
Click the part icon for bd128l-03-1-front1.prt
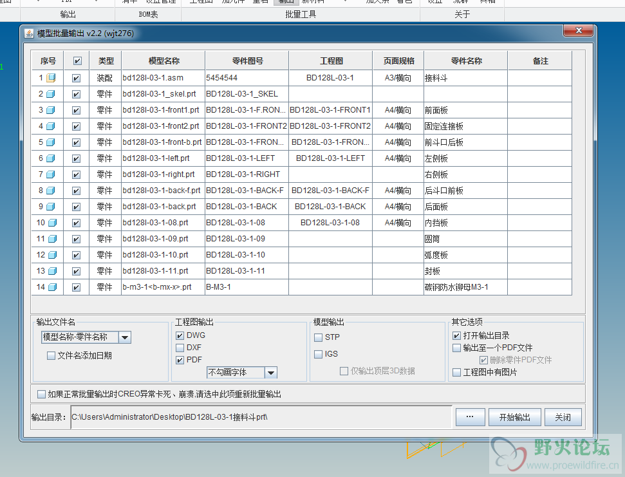pos(51,110)
